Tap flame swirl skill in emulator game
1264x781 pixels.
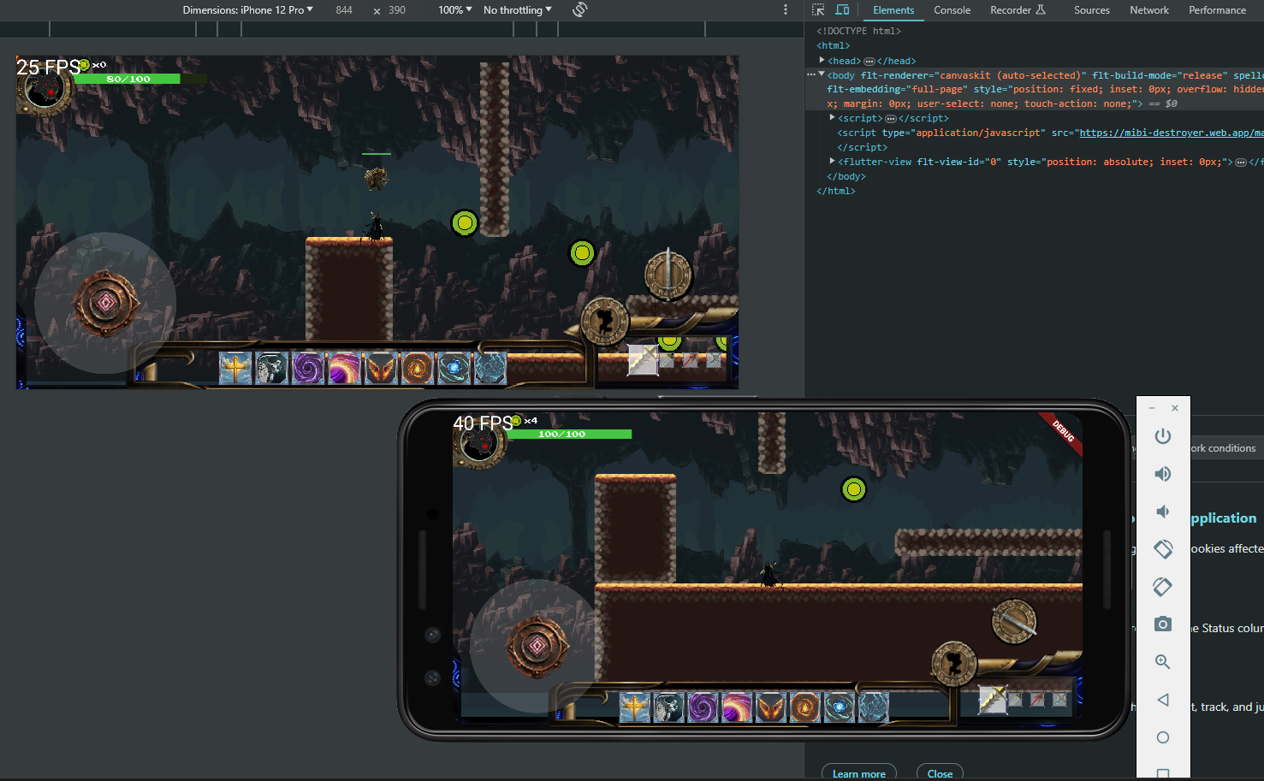point(805,707)
